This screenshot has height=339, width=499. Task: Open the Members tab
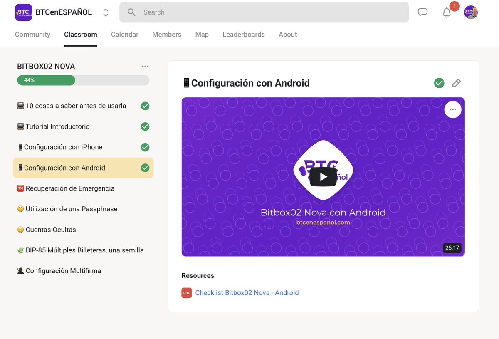[167, 35]
